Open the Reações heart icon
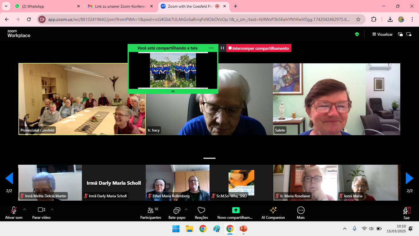This screenshot has height=236, width=419. (201, 210)
